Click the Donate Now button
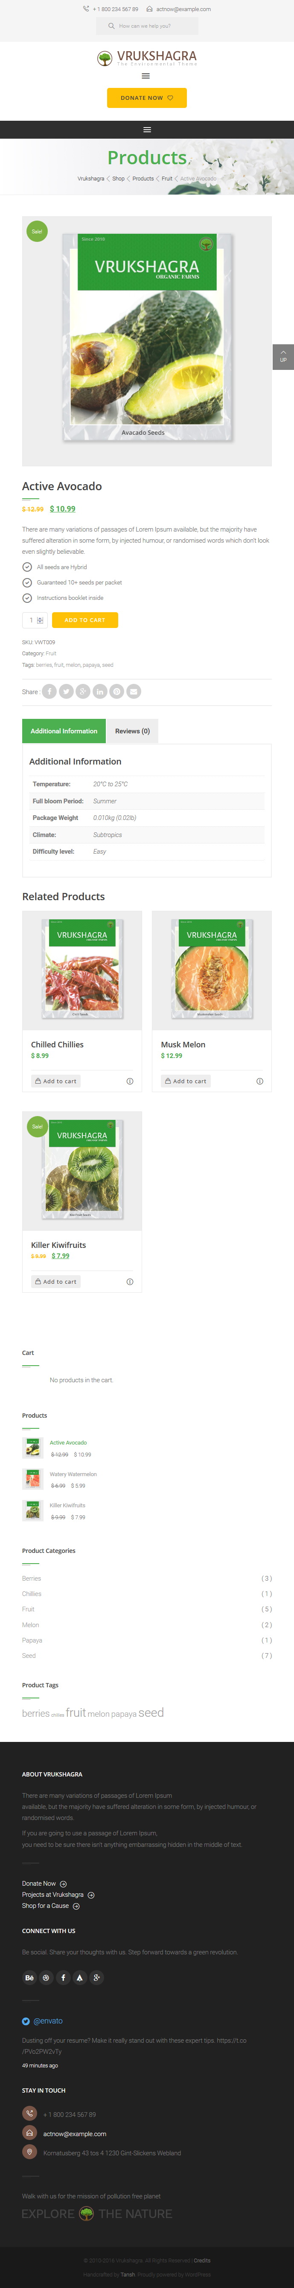Image resolution: width=294 pixels, height=2288 pixels. [146, 98]
